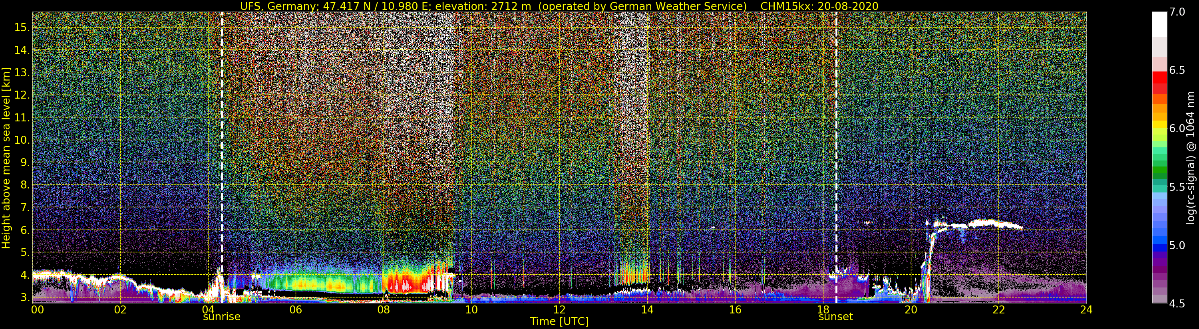Pick the white top segment of the colorbar
The image size is (1199, 329).
pyautogui.click(x=1159, y=24)
